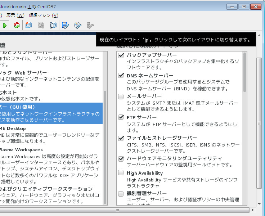Click the console scroll-down arrow
The image size is (265, 216).
(259, 204)
